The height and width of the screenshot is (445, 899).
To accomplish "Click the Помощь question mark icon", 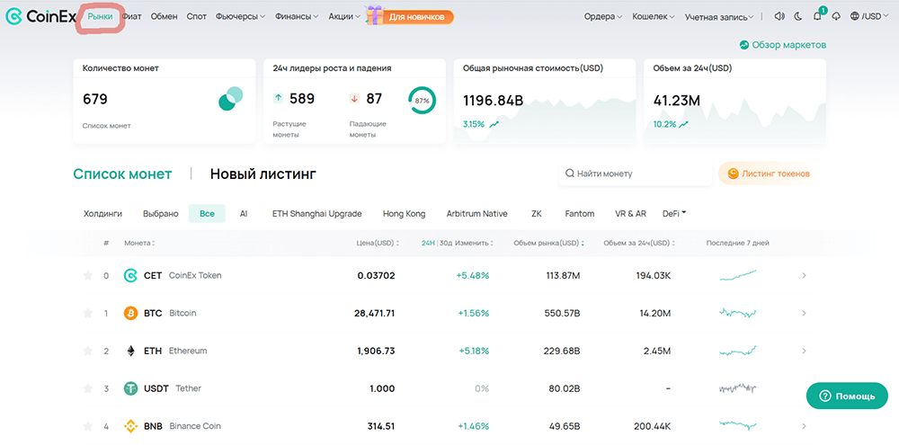I will (x=825, y=396).
